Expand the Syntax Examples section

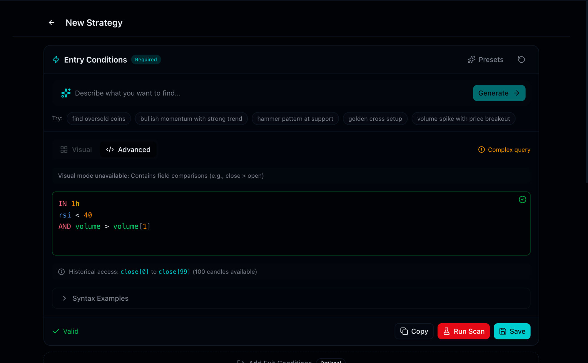click(x=100, y=298)
